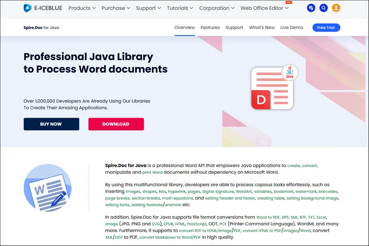Open the 'lists' link
The image size is (369, 246).
pos(162,191)
